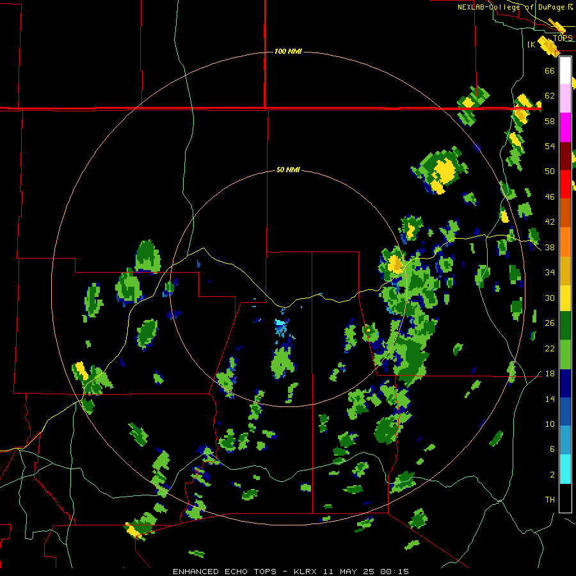The width and height of the screenshot is (576, 576).
Task: Click the 66 value on the scale
Action: coord(550,70)
